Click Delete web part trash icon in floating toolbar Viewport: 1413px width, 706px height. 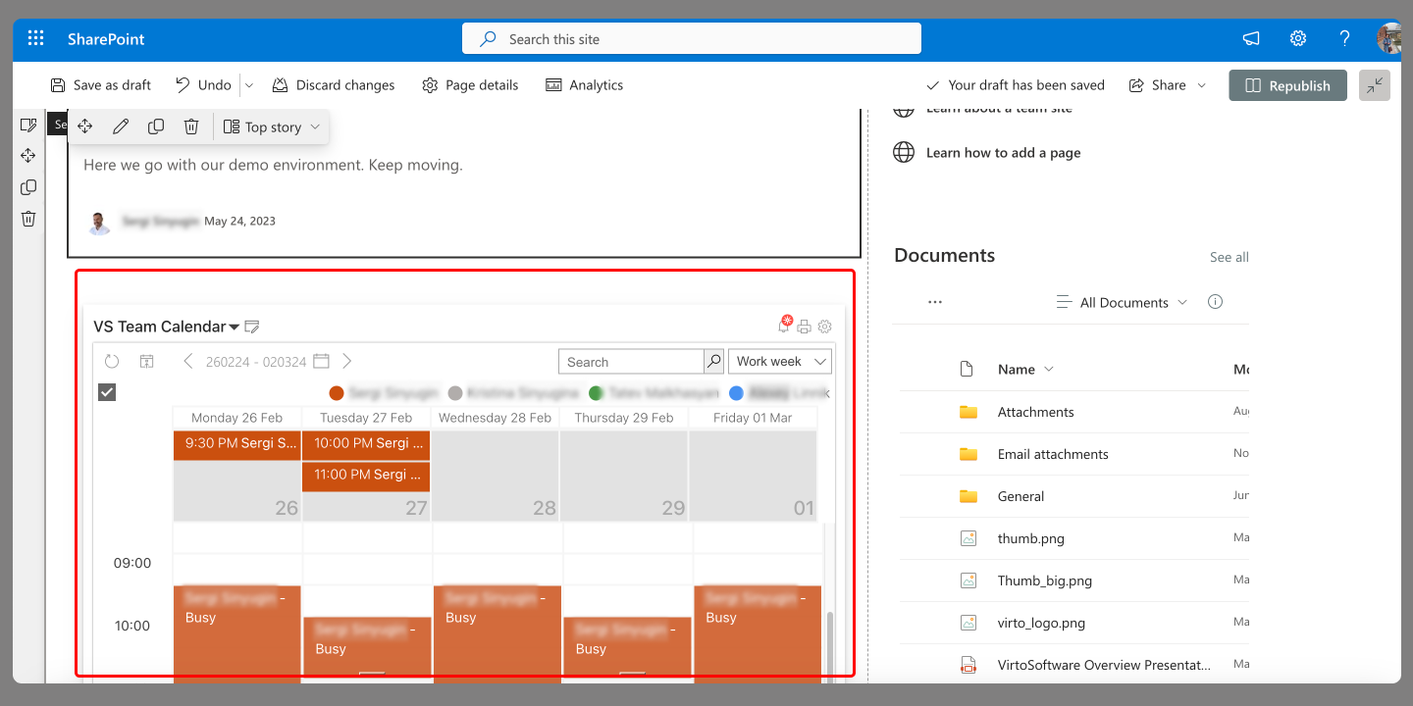191,126
